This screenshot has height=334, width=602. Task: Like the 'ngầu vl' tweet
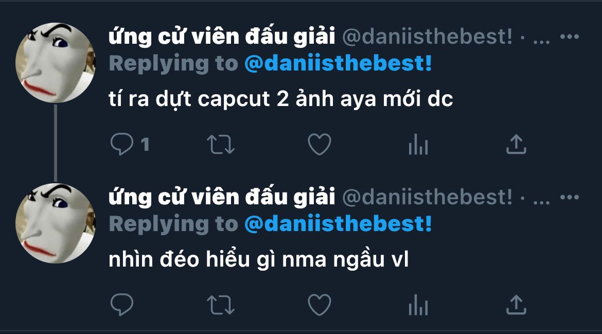pyautogui.click(x=320, y=305)
